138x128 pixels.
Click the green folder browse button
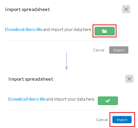coord(105,31)
